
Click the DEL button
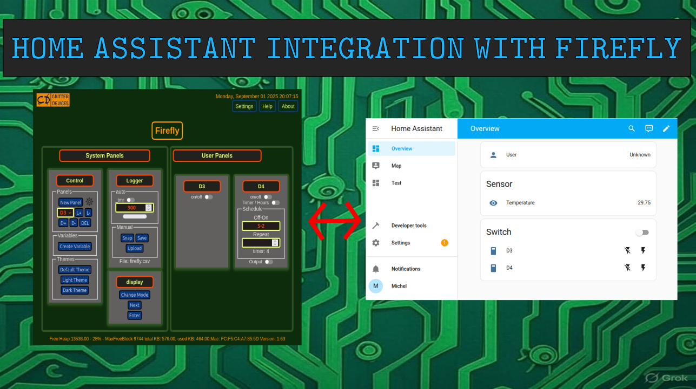[85, 223]
